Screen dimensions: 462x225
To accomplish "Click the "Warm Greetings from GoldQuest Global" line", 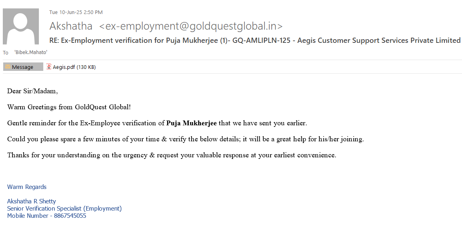I will click(x=69, y=107).
